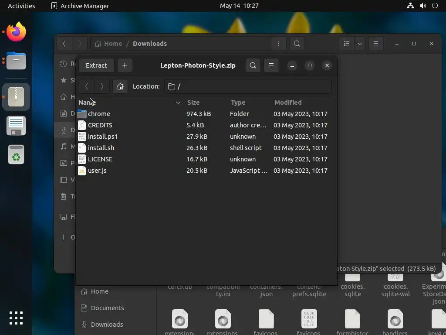Select the user.js JavaScript file icon
The width and height of the screenshot is (446, 335).
(x=82, y=171)
